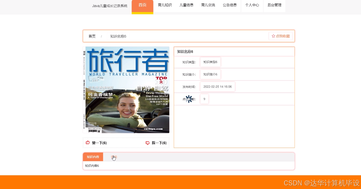Click the 知识名称6 breadcrumb item
Viewport: 361px width, 189px height.
tap(118, 36)
